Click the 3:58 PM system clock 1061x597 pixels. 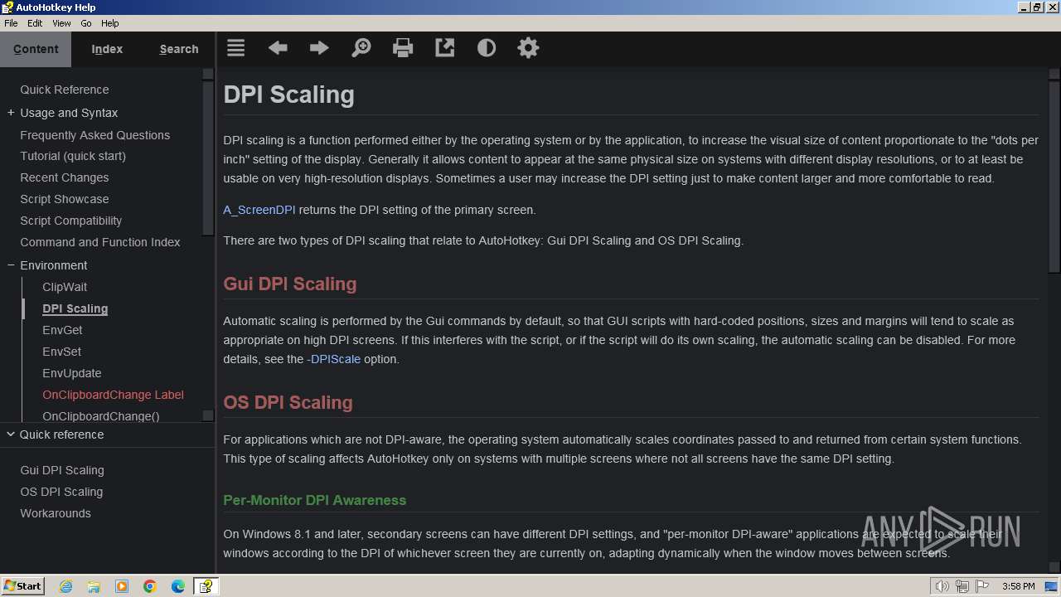(x=1018, y=586)
